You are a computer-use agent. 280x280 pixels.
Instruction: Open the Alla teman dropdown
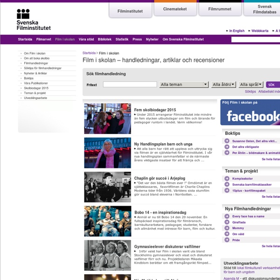click(184, 84)
